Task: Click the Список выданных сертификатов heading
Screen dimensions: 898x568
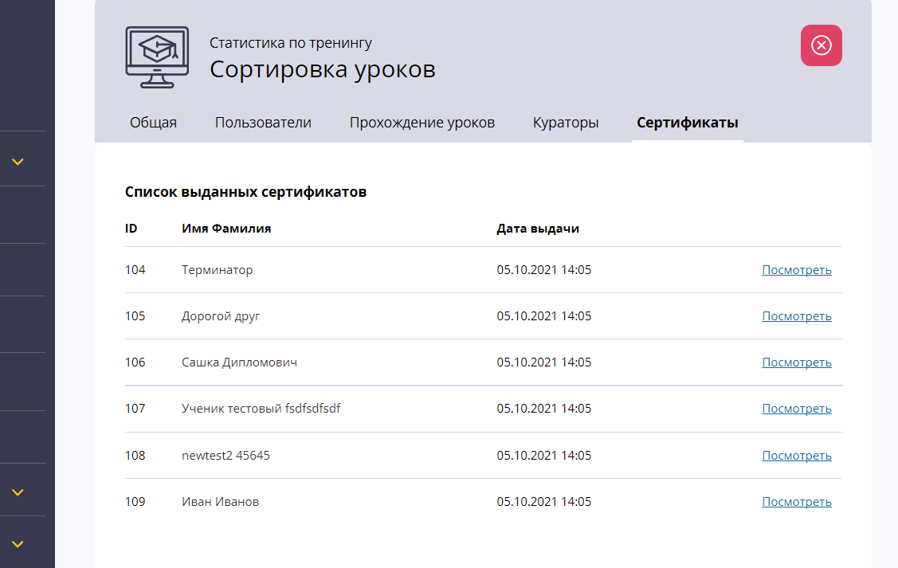Action: (245, 192)
